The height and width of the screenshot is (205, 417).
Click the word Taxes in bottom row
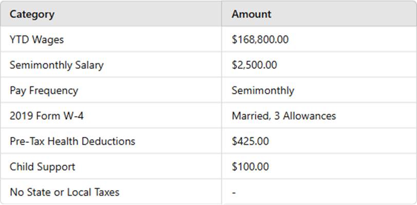click(105, 192)
